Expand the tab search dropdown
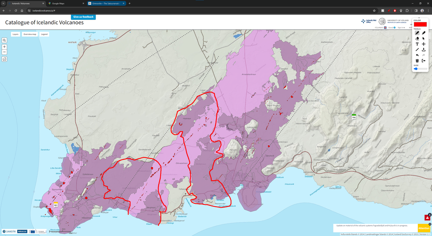432x236 pixels. [x=3, y=3]
